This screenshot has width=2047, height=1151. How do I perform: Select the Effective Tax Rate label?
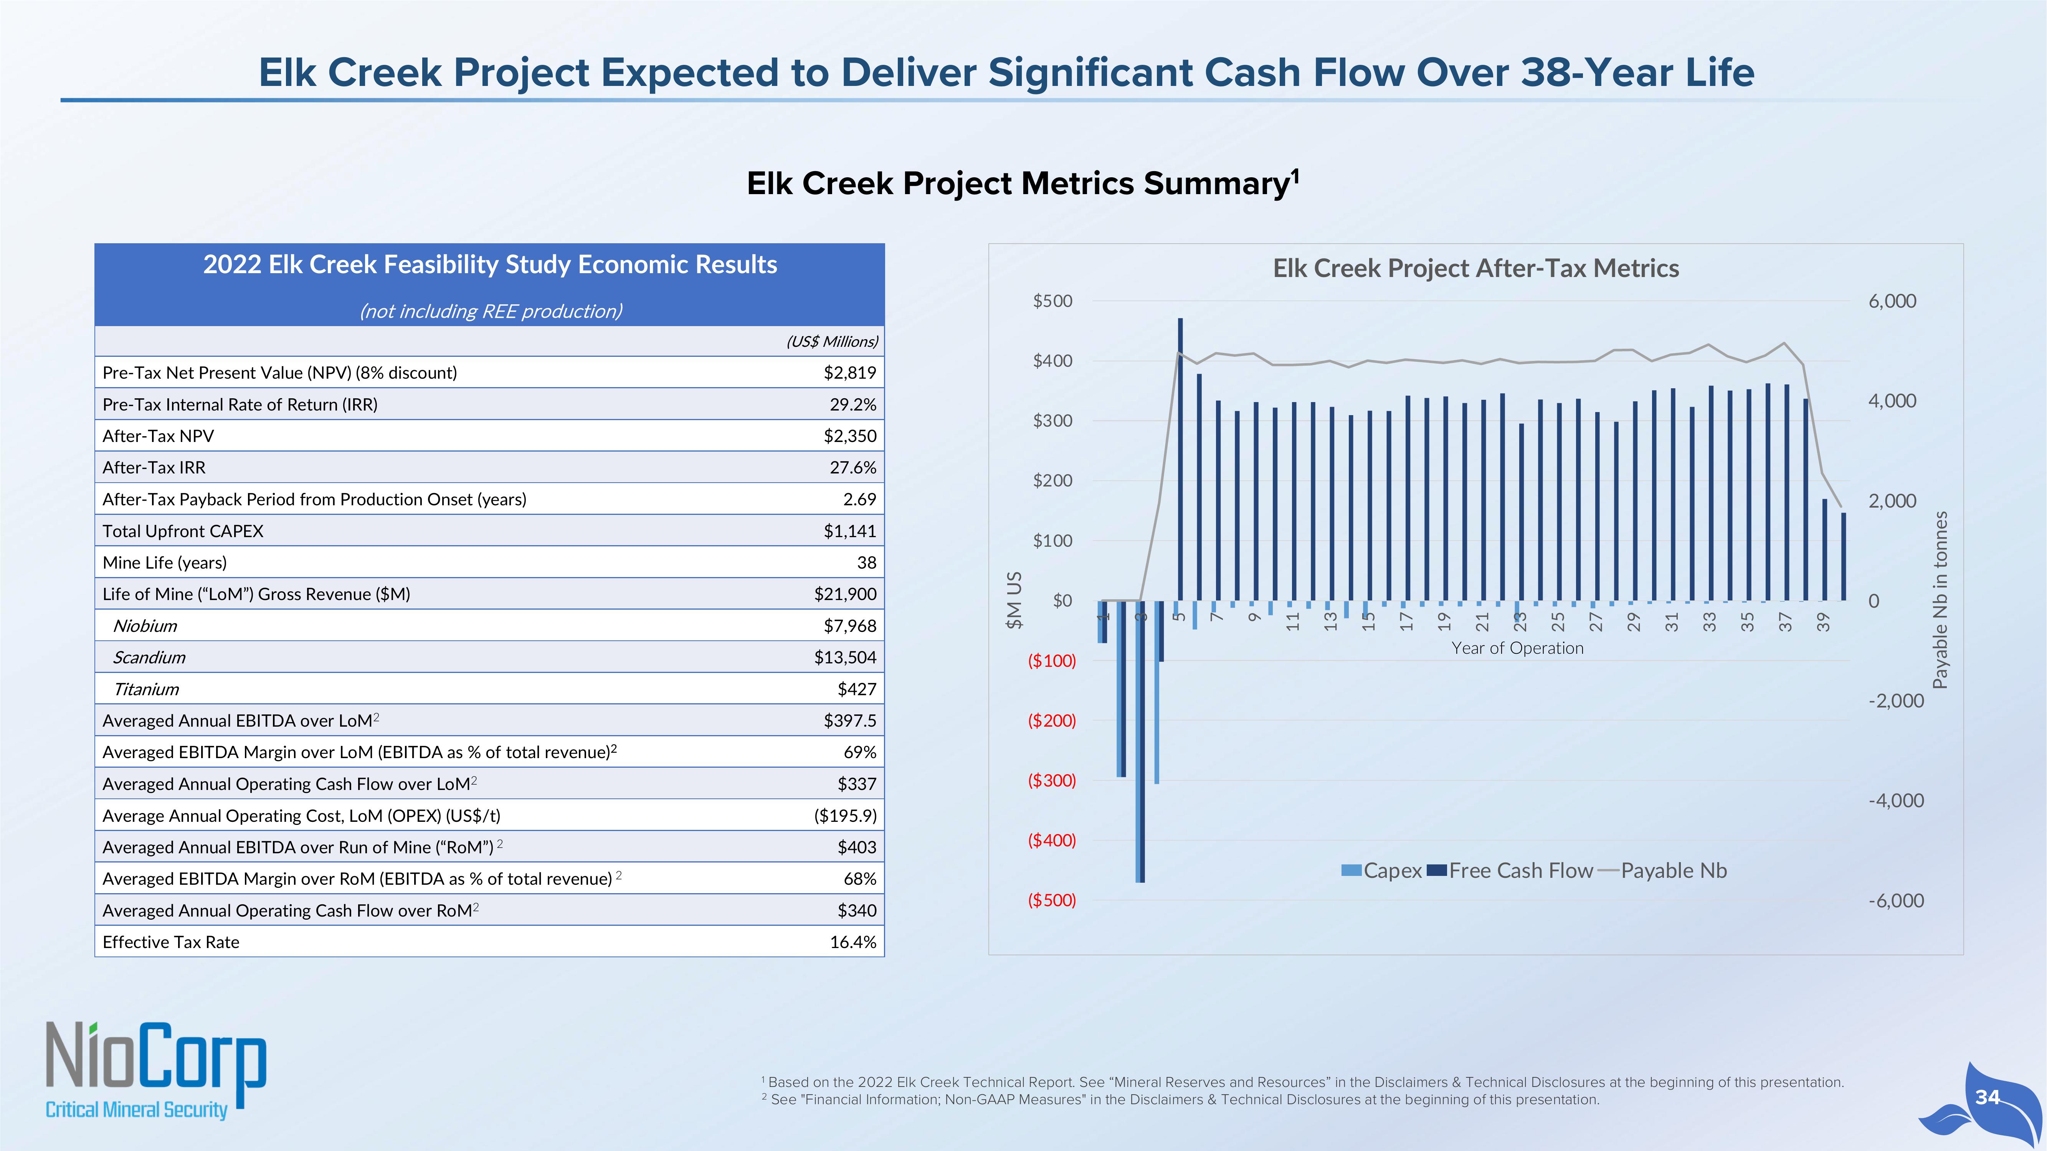(x=171, y=942)
